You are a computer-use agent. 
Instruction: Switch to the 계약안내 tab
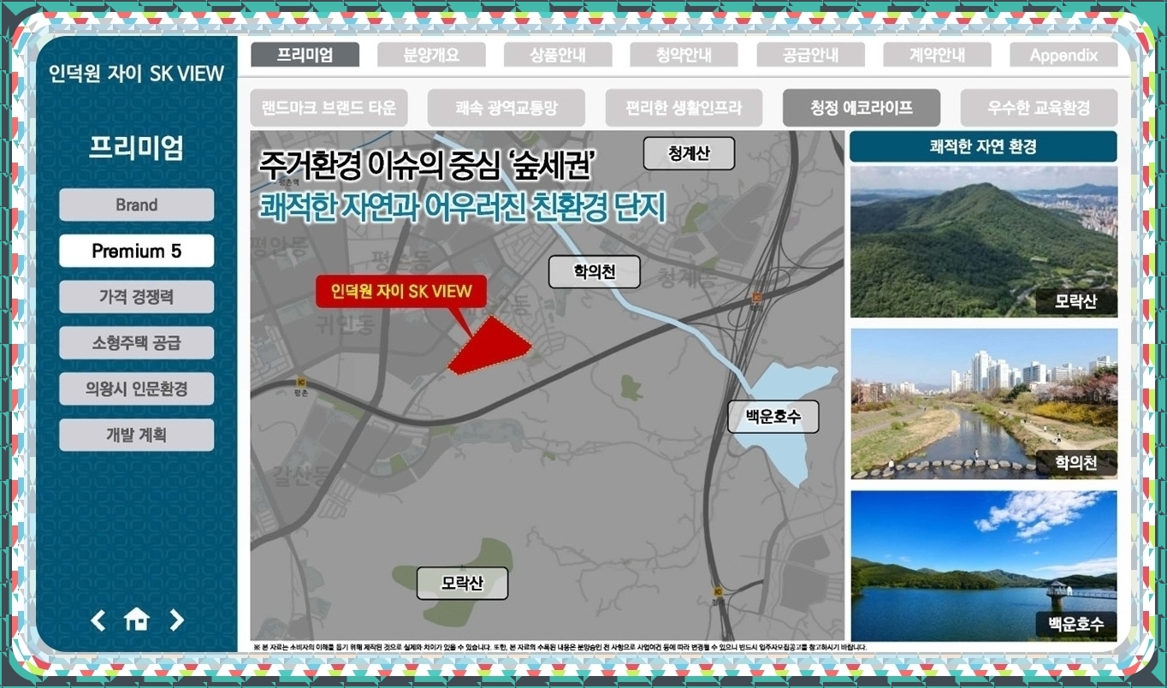937,55
